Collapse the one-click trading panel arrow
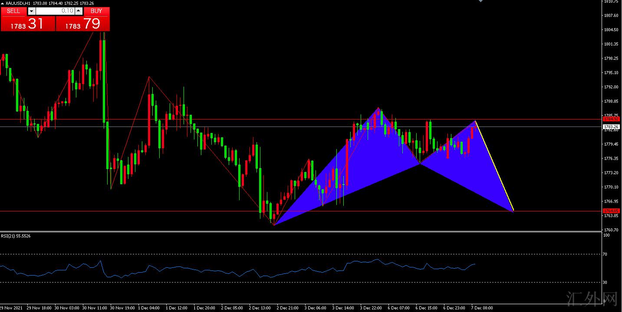Image resolution: width=622 pixels, height=312 pixels. (3, 3)
